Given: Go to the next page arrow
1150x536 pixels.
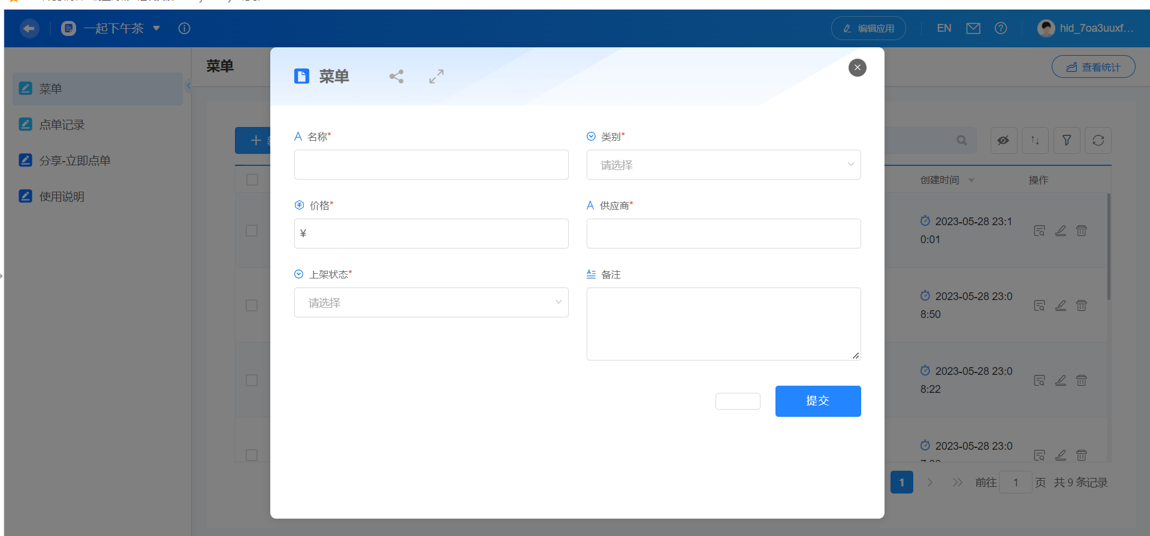Looking at the screenshot, I should 929,482.
